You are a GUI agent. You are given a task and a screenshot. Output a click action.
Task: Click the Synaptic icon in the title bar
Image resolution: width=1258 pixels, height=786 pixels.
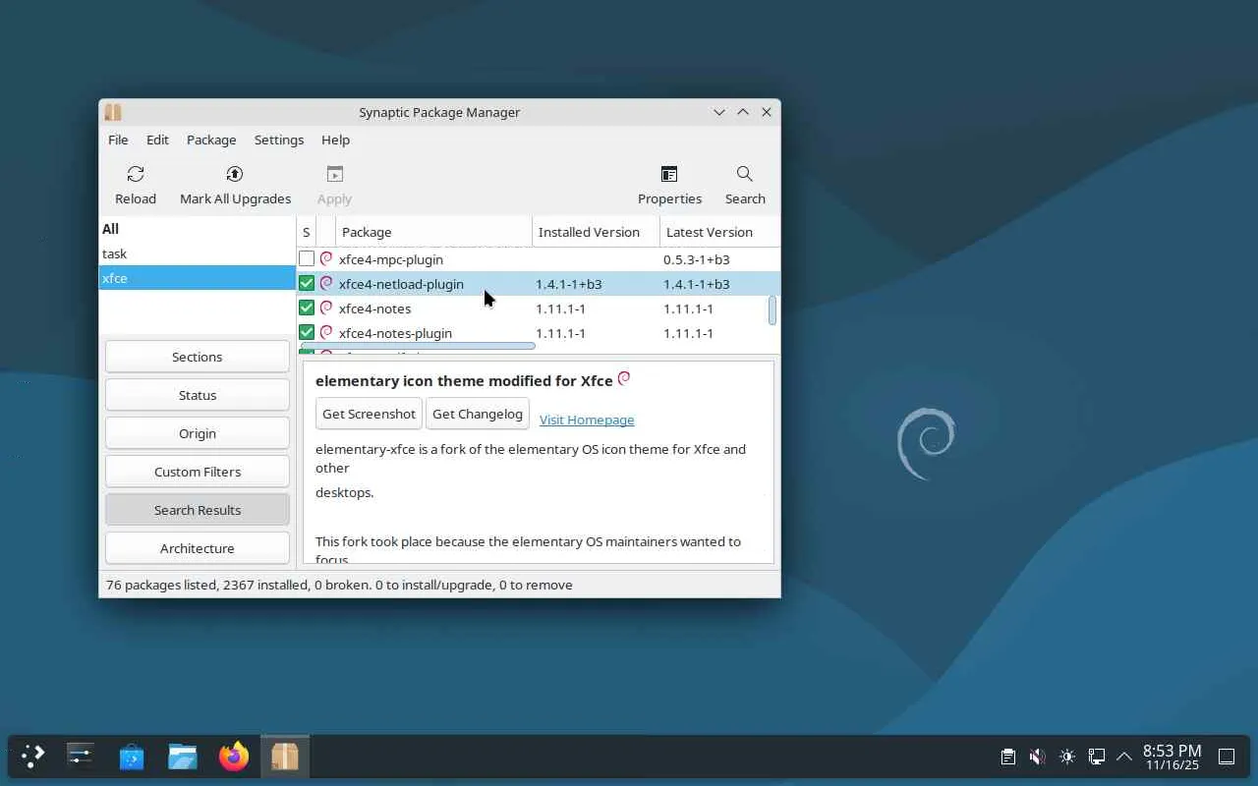[x=113, y=112]
